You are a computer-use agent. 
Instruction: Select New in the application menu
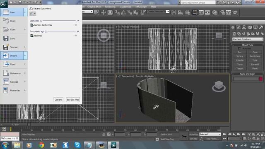point(12,12)
